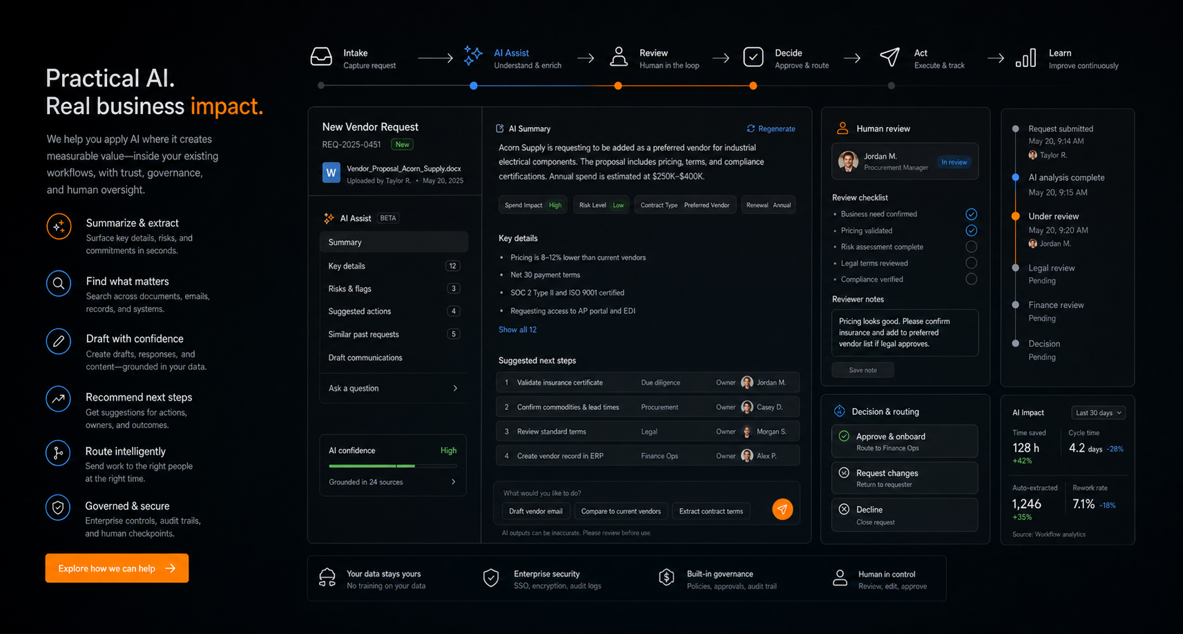Click the Intake inbox tray icon
The image size is (1183, 634).
click(321, 57)
